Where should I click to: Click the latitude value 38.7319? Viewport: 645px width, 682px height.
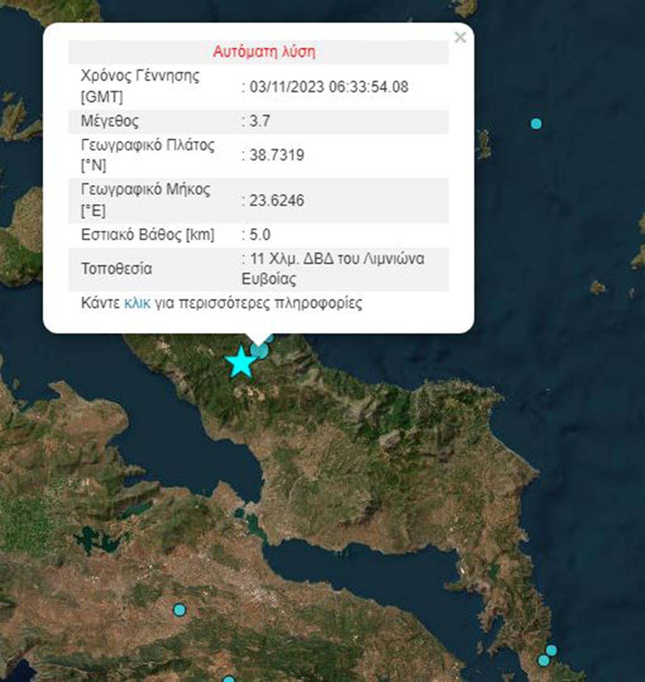(277, 155)
